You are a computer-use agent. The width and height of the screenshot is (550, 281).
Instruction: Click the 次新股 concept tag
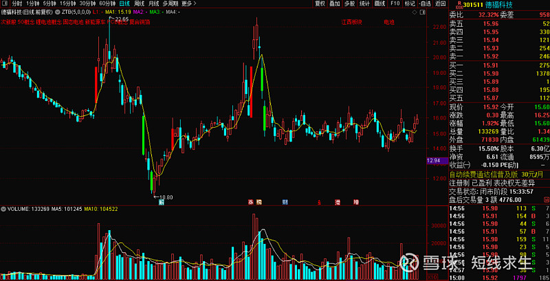point(8,22)
